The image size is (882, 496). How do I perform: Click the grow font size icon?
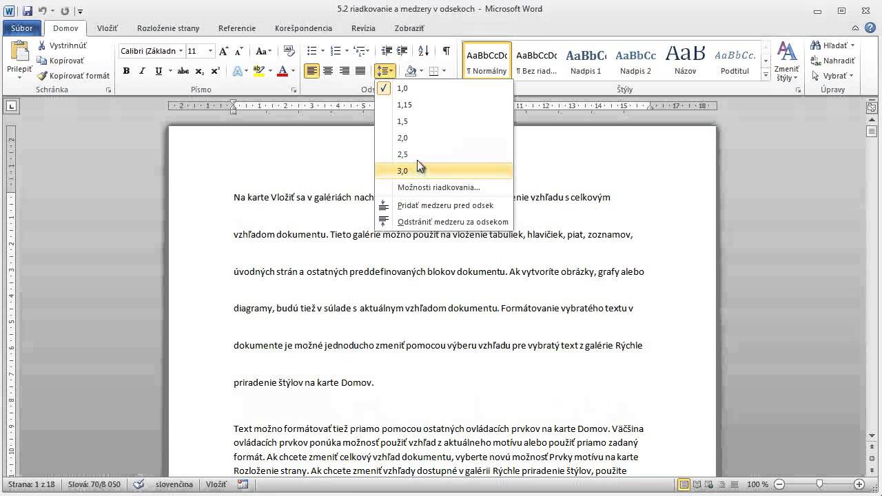coord(225,51)
